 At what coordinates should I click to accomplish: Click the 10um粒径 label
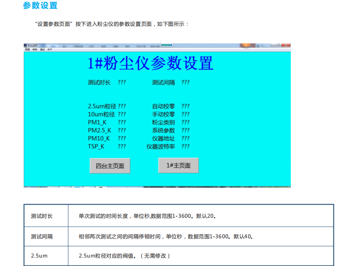click(x=101, y=114)
